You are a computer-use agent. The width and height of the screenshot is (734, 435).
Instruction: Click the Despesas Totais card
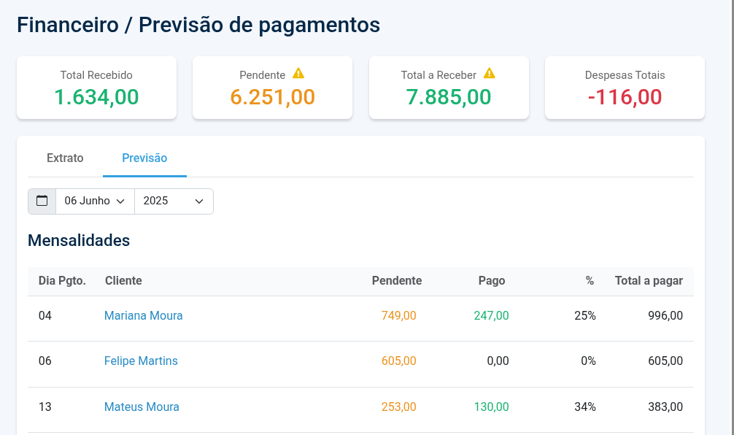pos(625,88)
